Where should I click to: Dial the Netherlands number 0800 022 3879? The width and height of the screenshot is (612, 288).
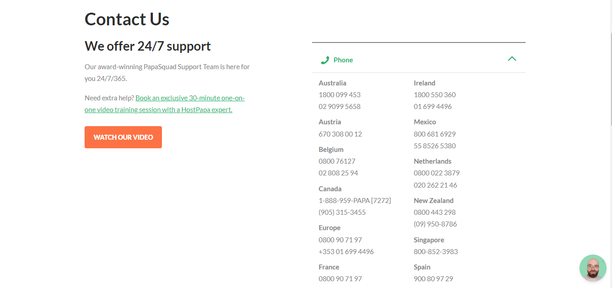point(436,173)
